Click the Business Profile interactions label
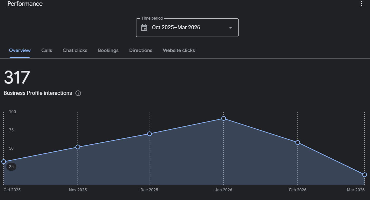The width and height of the screenshot is (370, 200). point(38,93)
